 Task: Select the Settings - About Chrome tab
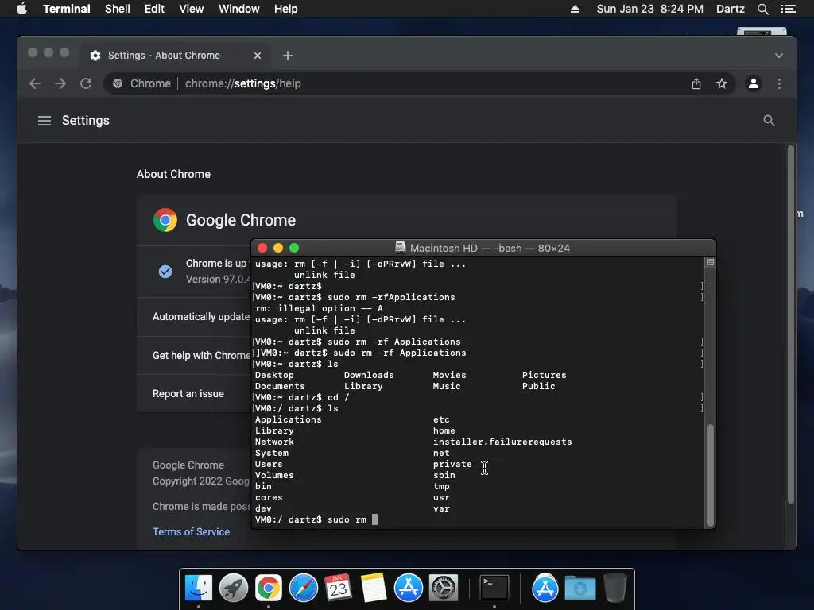click(x=174, y=56)
